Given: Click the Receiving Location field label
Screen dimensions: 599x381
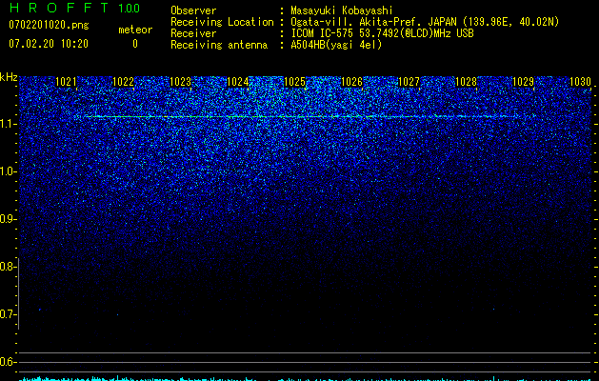Looking at the screenshot, I should 222,22.
